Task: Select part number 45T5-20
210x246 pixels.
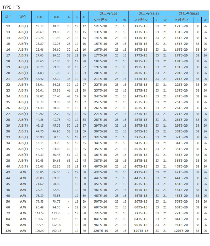Action: pos(181,184)
